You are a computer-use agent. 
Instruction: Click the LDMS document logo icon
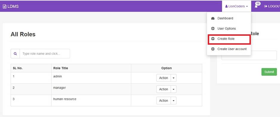click(x=4, y=7)
